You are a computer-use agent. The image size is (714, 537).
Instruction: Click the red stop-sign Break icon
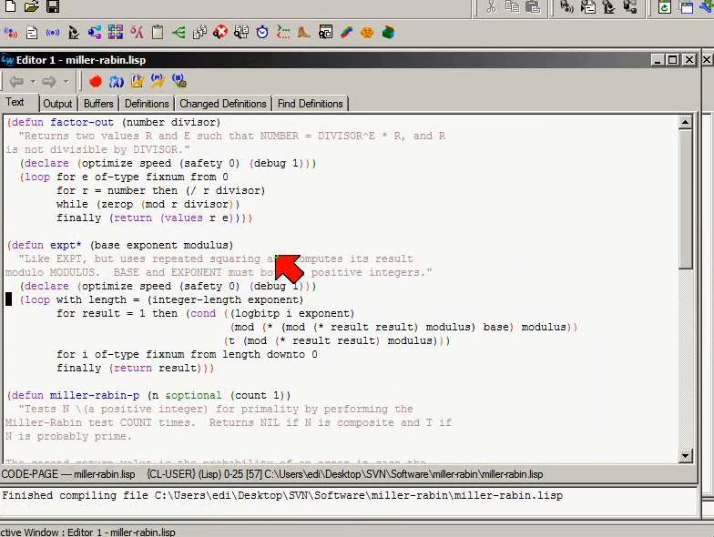(95, 82)
